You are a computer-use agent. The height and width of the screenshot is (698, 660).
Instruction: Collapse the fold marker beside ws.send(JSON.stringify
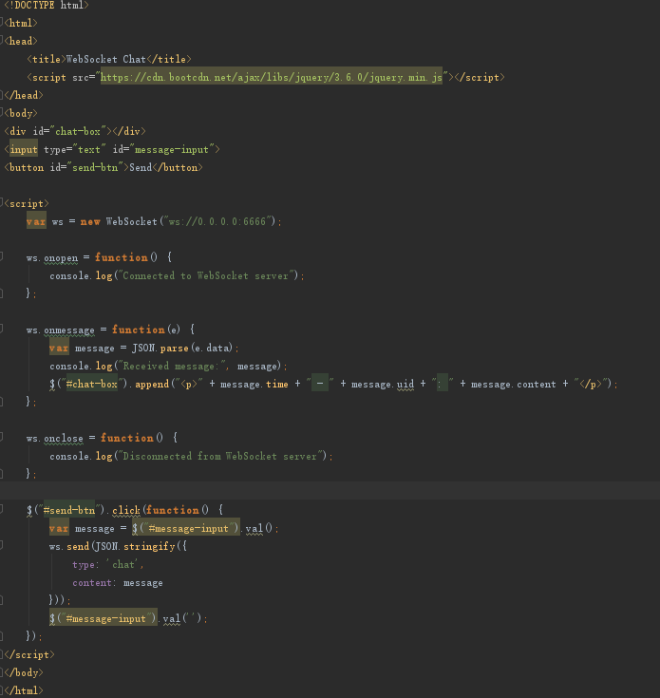(1, 545)
